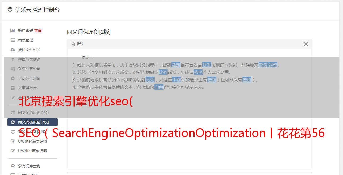Click the 站点管理 server icon
The width and height of the screenshot is (343, 175).
point(13,40)
